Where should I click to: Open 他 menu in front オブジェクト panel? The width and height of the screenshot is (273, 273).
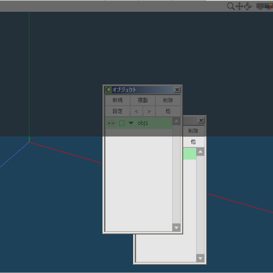168,111
